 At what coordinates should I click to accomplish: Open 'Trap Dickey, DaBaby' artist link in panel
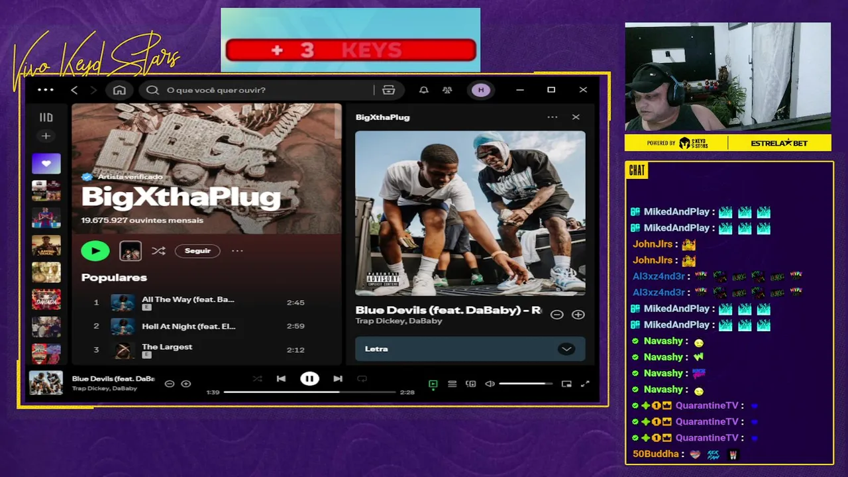pyautogui.click(x=399, y=321)
